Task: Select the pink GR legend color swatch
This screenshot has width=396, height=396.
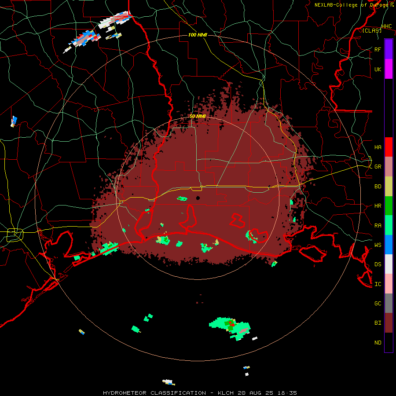Action: (x=389, y=167)
